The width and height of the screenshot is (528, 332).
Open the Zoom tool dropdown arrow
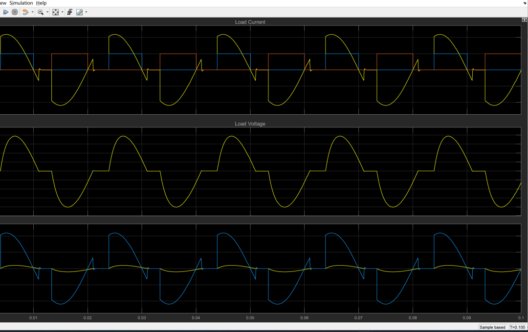47,12
